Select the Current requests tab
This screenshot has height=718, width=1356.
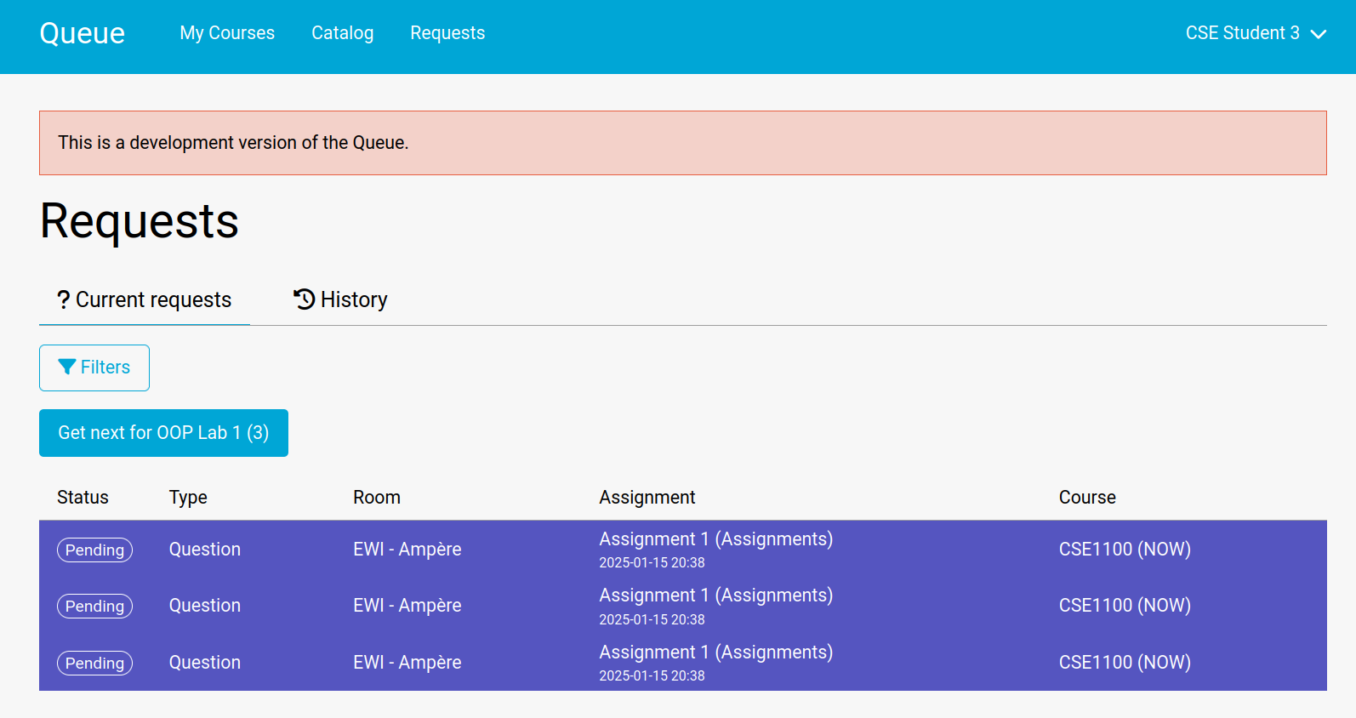145,299
